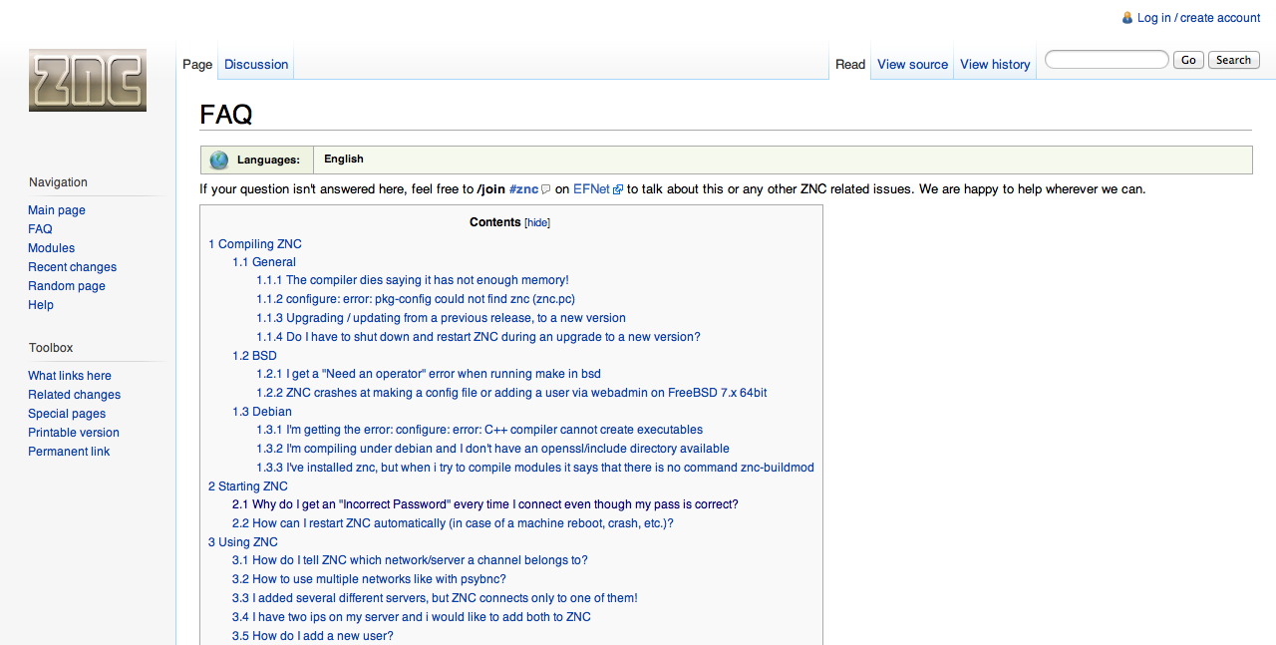
Task: Open Permanent link in Toolbox
Action: pyautogui.click(x=69, y=452)
